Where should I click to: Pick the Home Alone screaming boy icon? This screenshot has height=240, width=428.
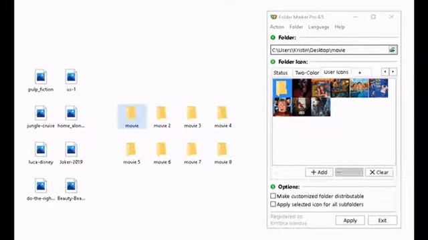tap(282, 107)
